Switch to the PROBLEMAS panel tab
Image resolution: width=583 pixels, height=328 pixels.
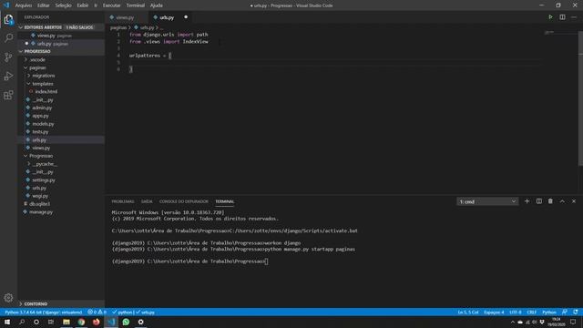(x=123, y=201)
